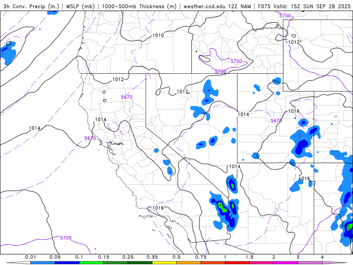Select the dark blue 0.05–0.1 color segment
This screenshot has width=353, height=265.
point(67,262)
